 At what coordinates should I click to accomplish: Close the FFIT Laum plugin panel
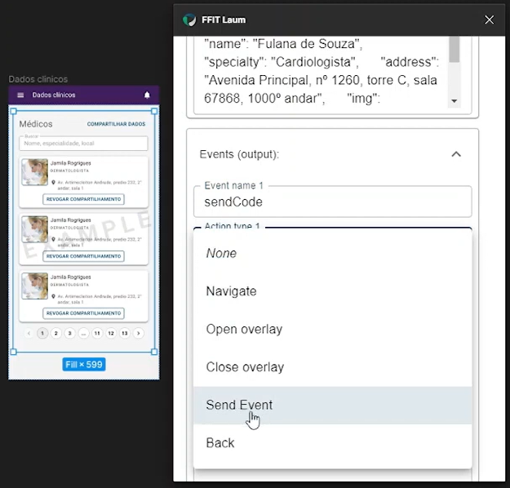point(489,20)
